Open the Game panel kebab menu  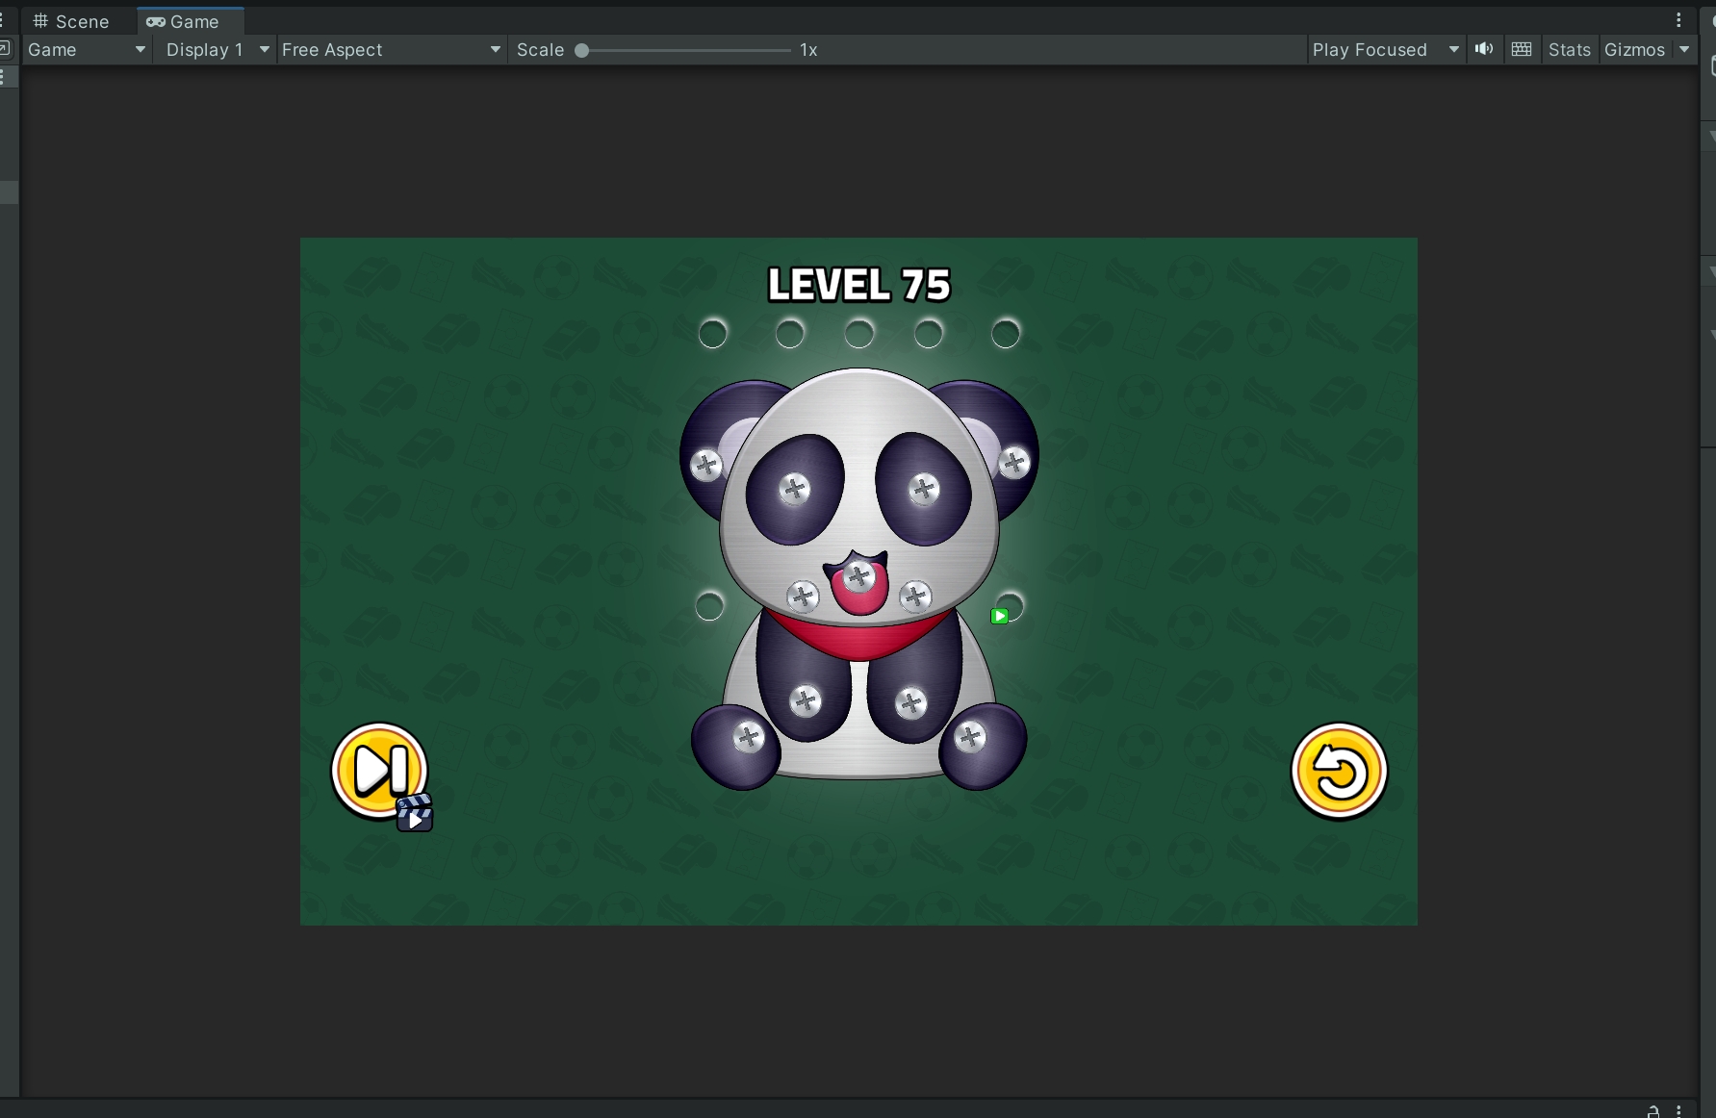(1679, 20)
